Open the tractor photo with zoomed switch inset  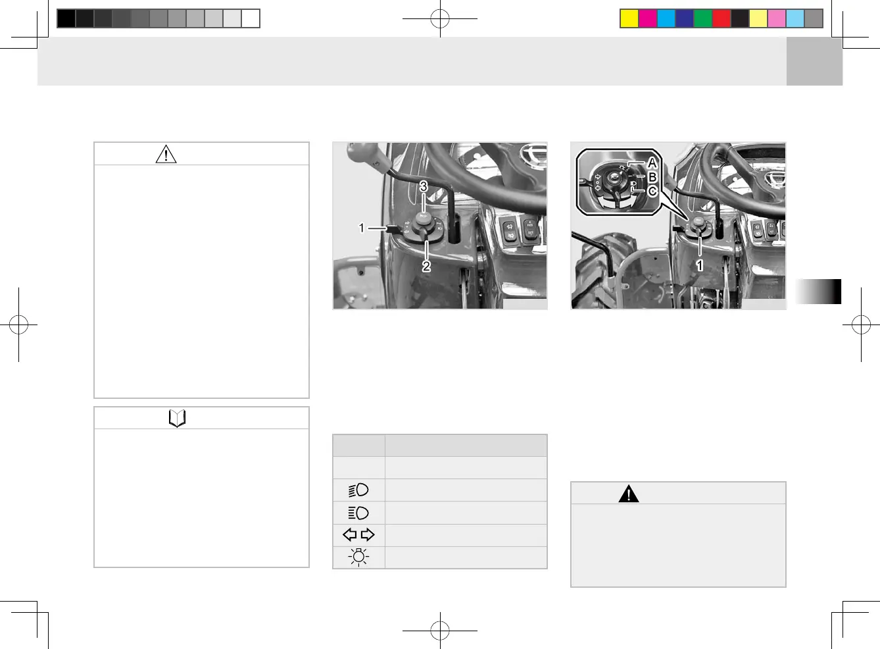coord(678,226)
